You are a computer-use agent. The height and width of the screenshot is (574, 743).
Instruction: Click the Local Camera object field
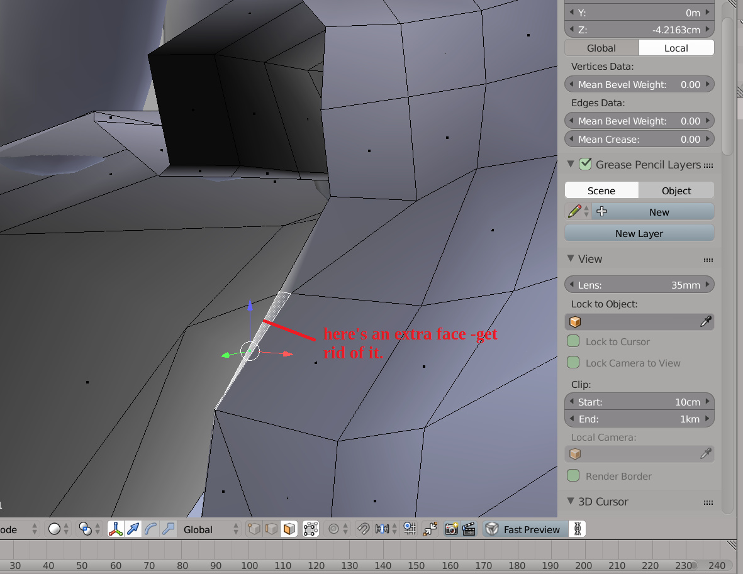pyautogui.click(x=639, y=454)
